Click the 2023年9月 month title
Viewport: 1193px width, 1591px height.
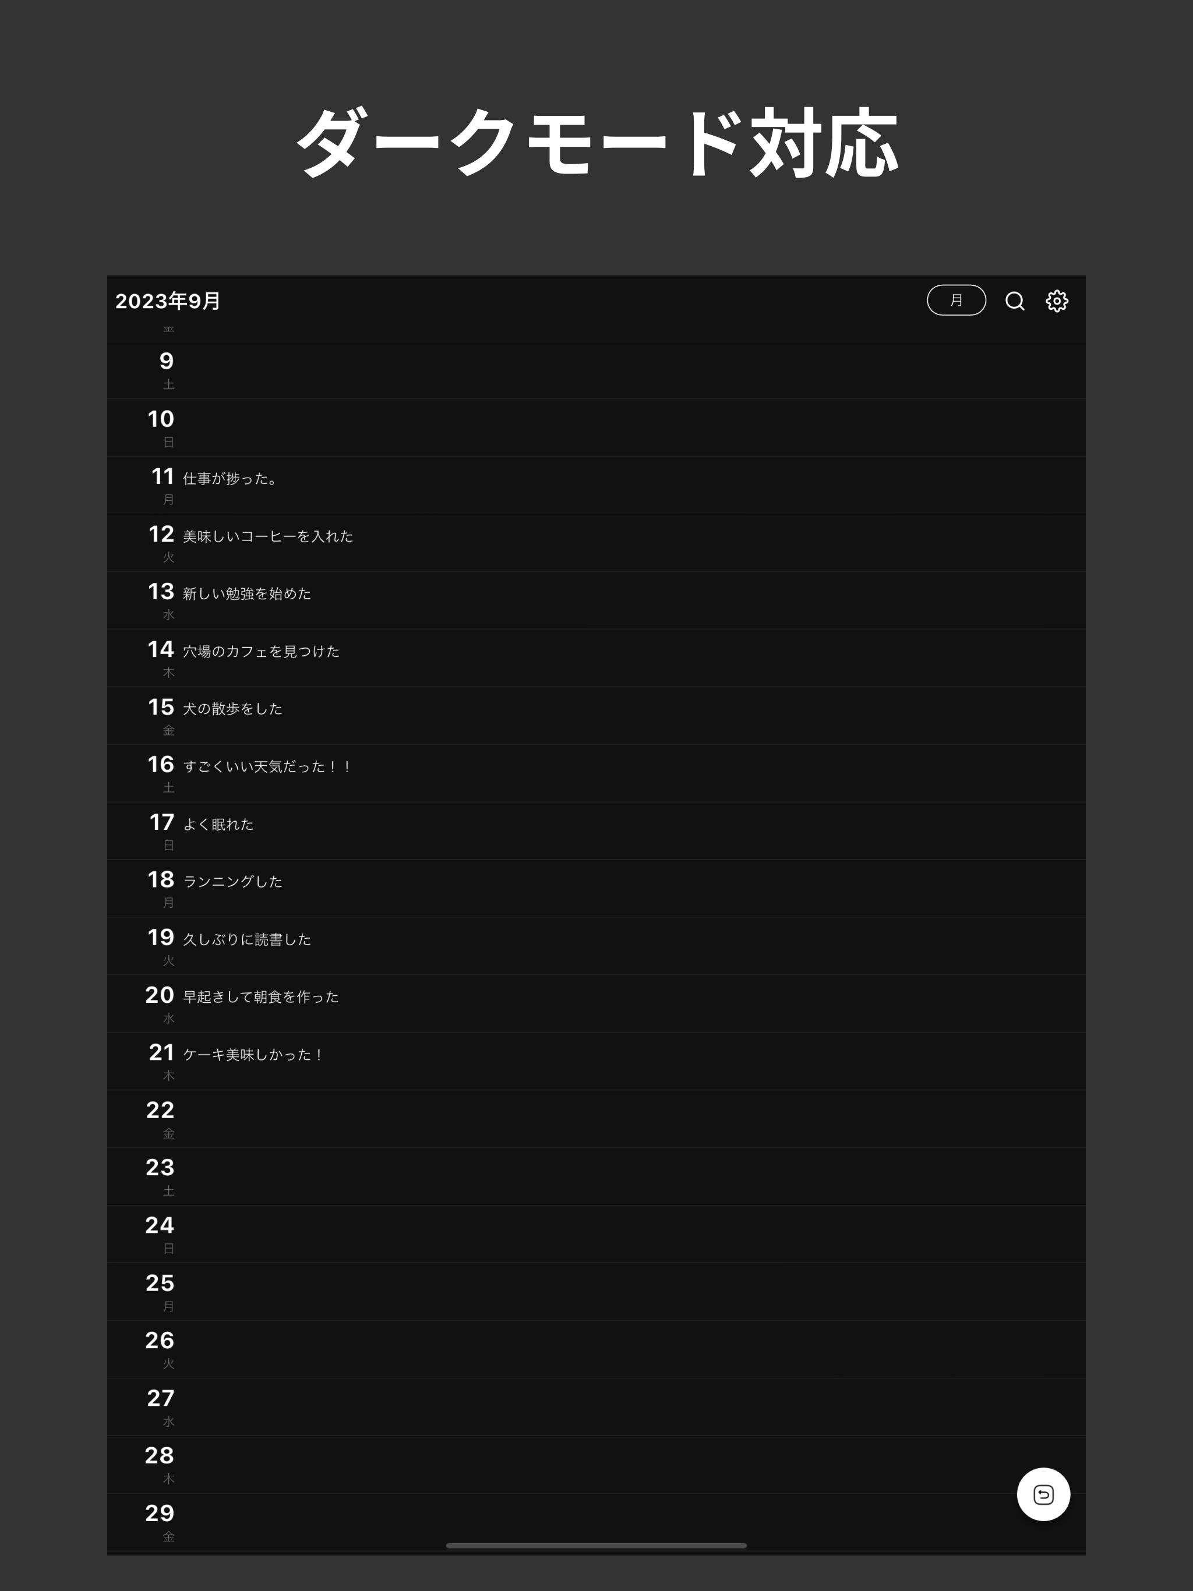(168, 300)
